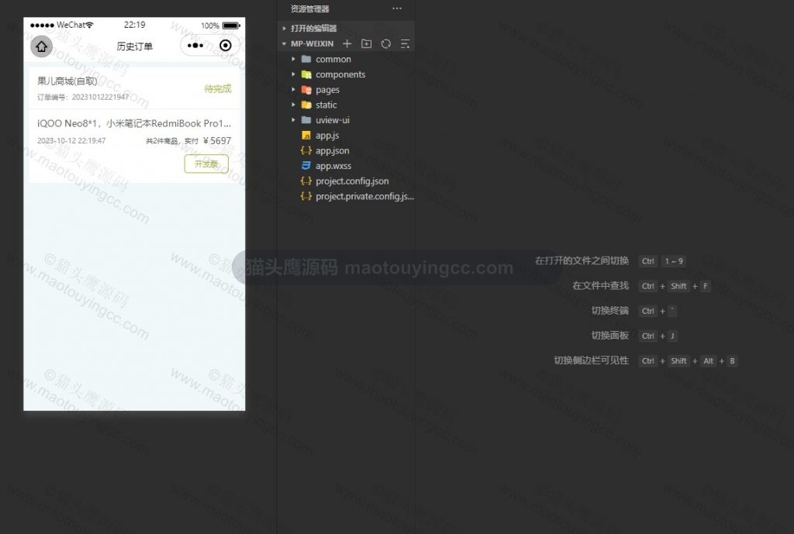Tap the home icon in simulator header
The width and height of the screenshot is (794, 534).
click(x=42, y=47)
